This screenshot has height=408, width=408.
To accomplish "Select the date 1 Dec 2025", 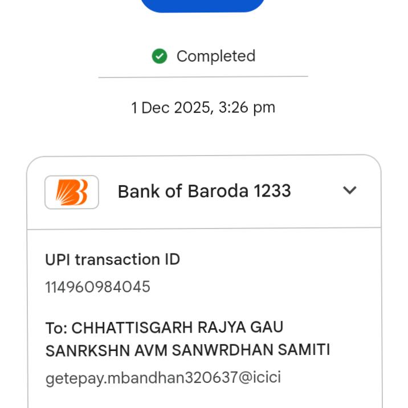I will [x=169, y=107].
